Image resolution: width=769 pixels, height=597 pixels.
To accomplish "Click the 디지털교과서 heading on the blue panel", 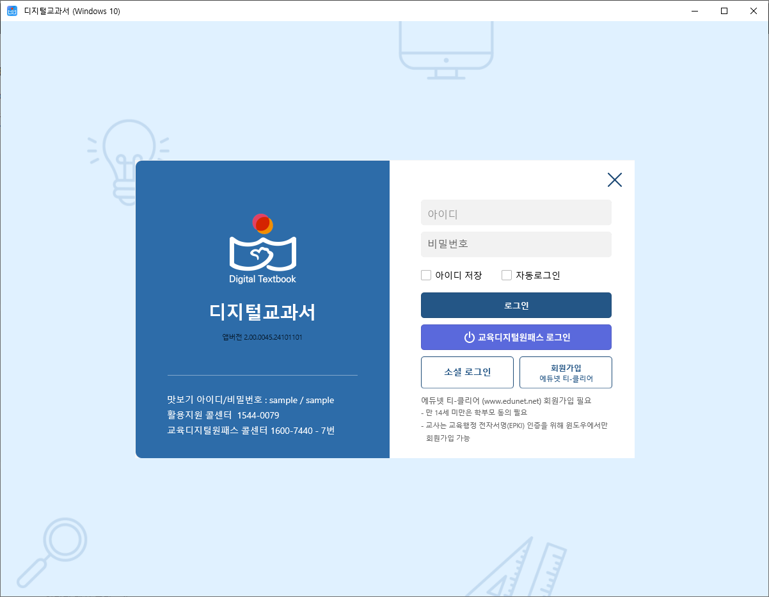I will pyautogui.click(x=262, y=312).
